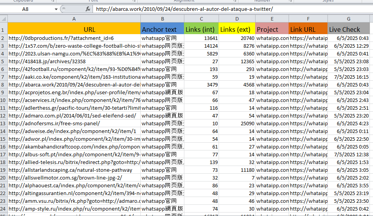Click Links (ext) value 12365
373x216 pixels.
pyautogui.click(x=237, y=61)
